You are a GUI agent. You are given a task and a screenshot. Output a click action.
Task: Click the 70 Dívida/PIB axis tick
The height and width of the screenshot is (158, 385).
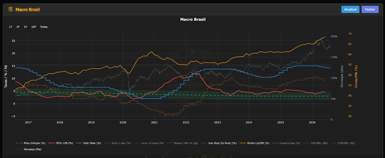point(350,34)
